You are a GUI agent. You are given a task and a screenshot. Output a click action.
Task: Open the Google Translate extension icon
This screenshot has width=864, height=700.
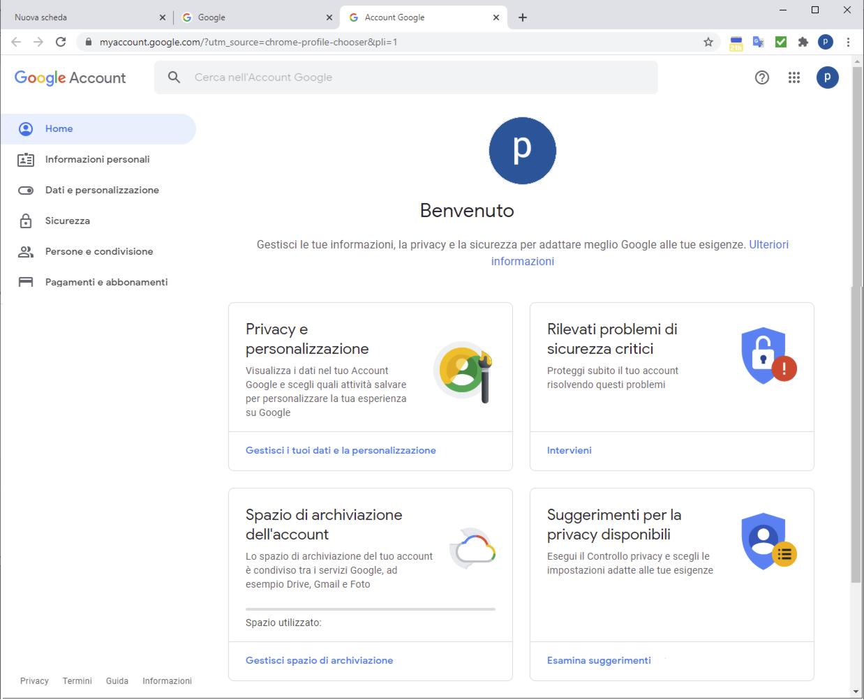click(758, 42)
